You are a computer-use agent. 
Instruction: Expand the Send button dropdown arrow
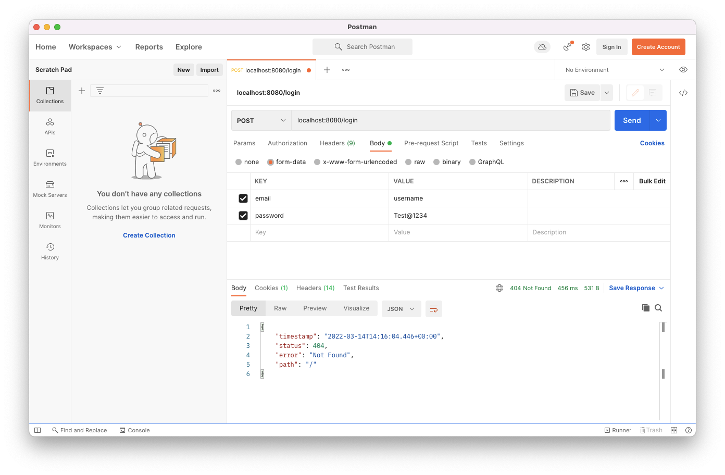click(658, 120)
